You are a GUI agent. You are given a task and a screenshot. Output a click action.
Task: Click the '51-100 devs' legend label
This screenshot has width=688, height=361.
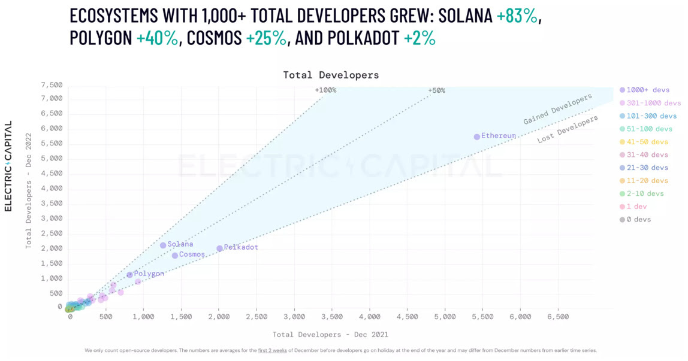[650, 129]
